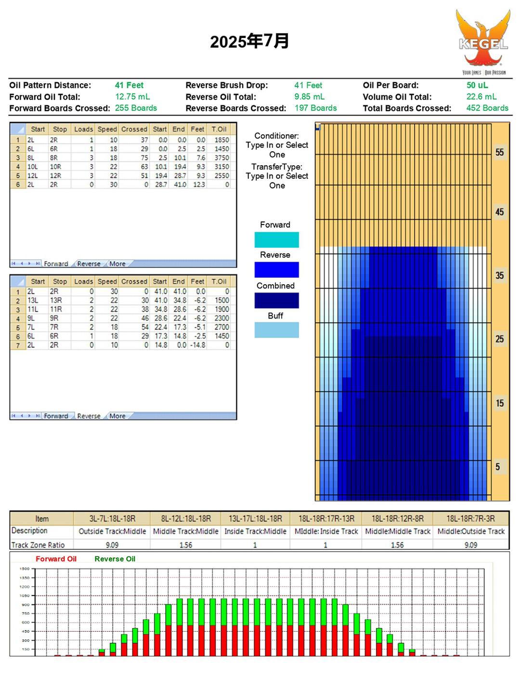This screenshot has height=673, width=520.
Task: Click the Crossed column header in the upper table
Action: coord(134,129)
